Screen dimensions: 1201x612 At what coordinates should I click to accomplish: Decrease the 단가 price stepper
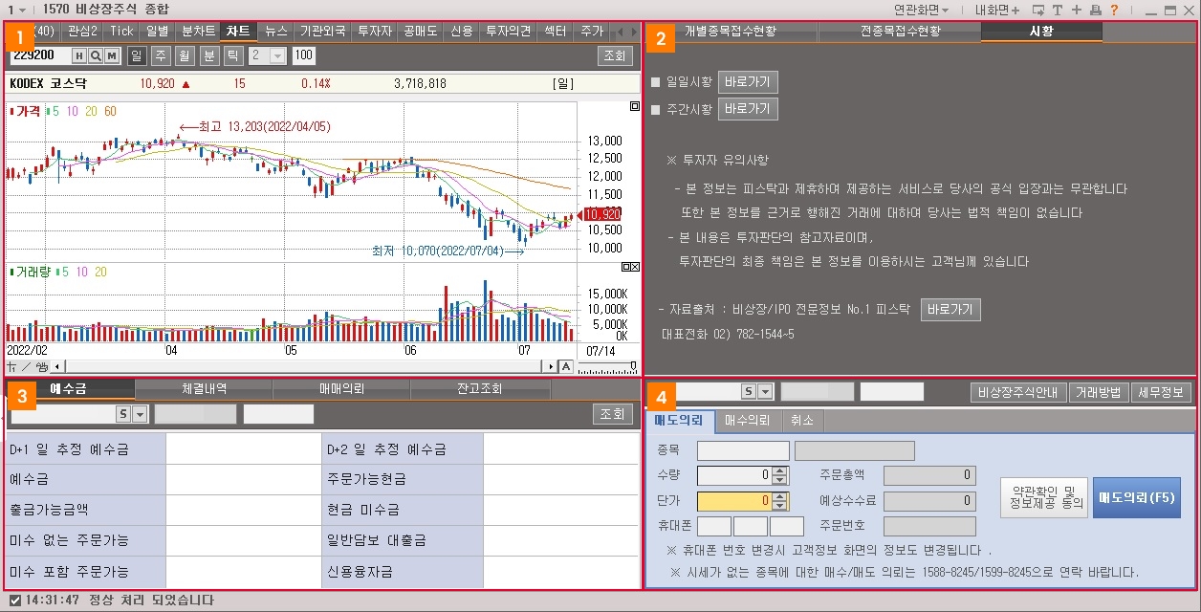pyautogui.click(x=780, y=504)
